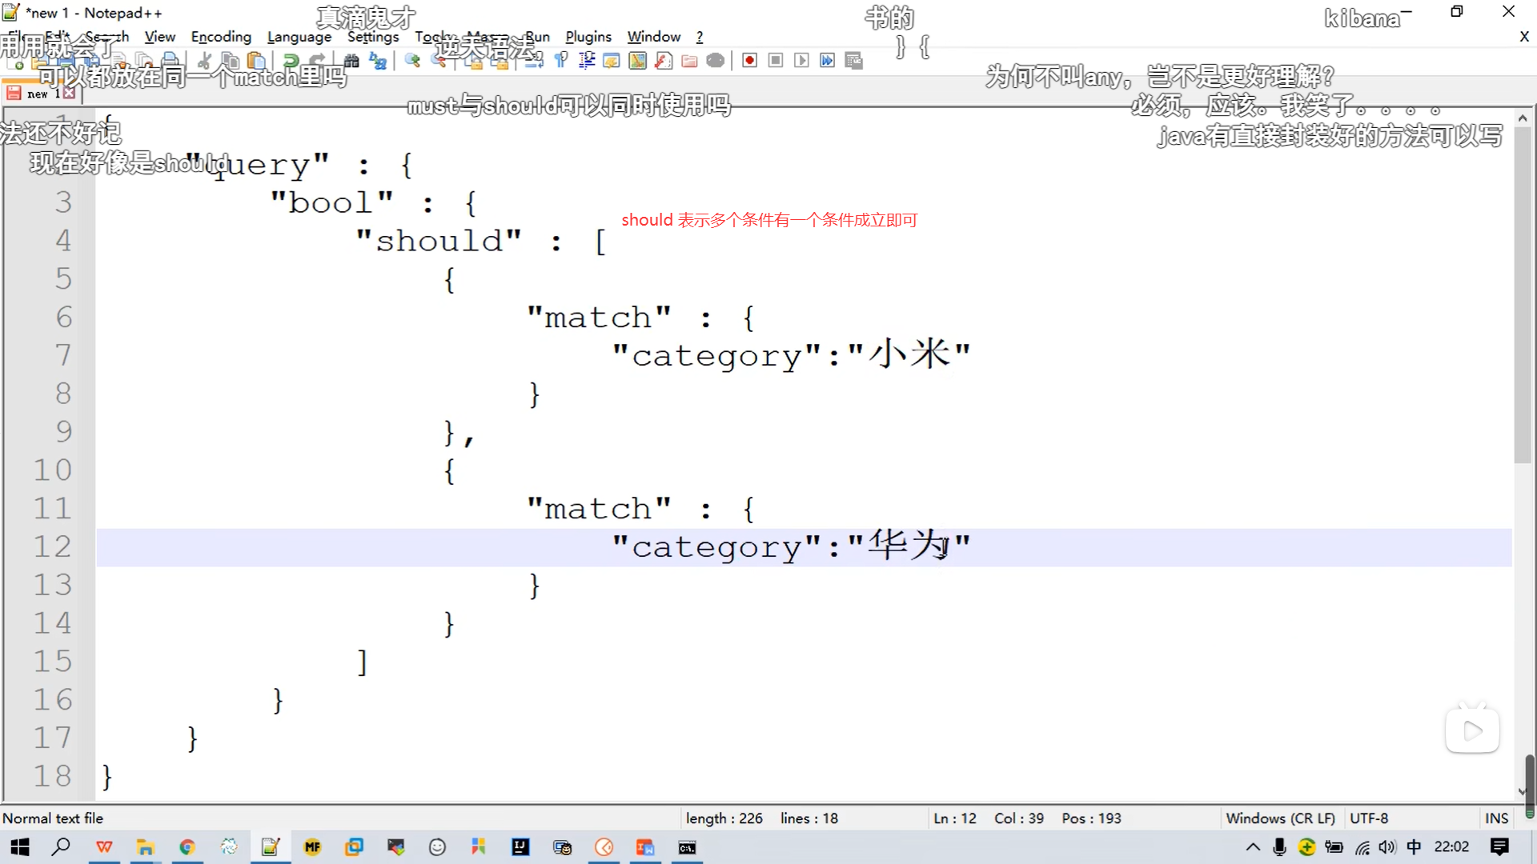The height and width of the screenshot is (864, 1537).
Task: Toggle INS overwrite mode in status bar
Action: (x=1495, y=818)
